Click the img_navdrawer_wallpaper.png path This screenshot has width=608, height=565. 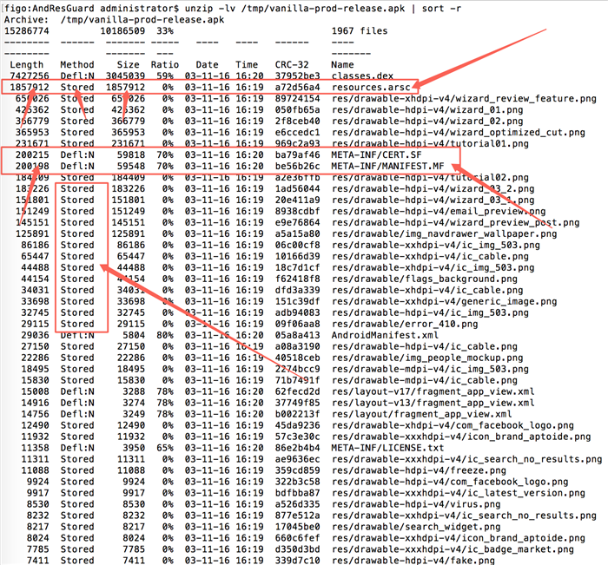pos(444,233)
